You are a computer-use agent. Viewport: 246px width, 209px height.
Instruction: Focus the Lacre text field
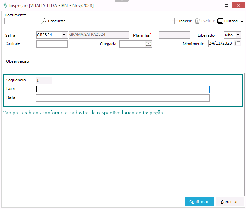click(x=123, y=89)
